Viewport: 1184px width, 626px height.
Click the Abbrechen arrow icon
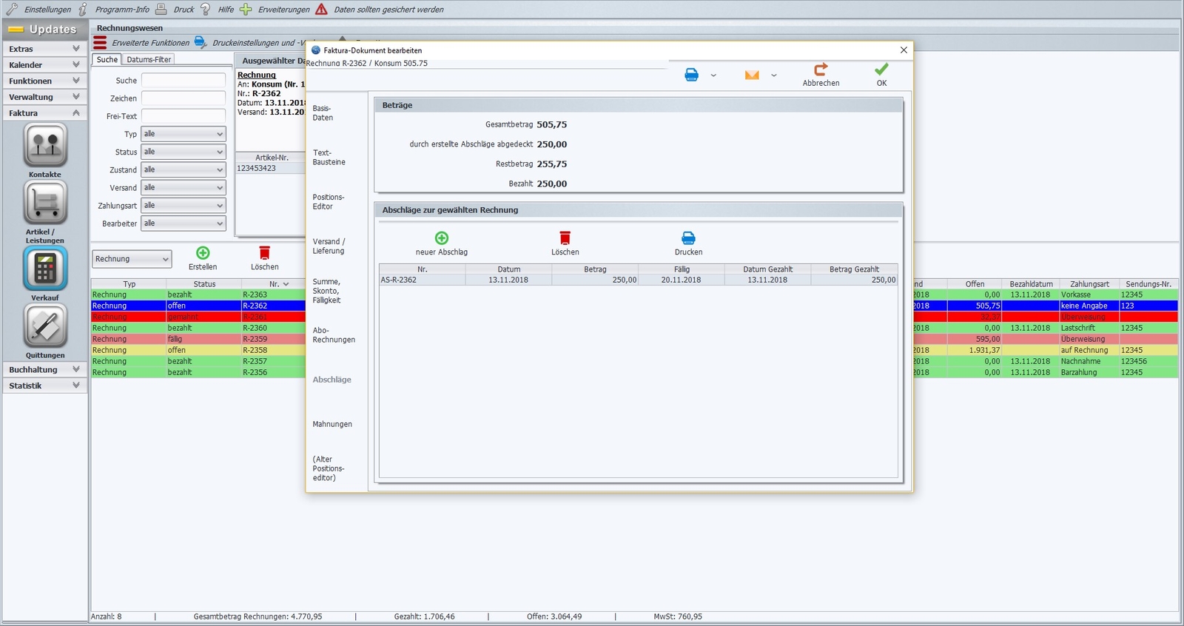[821, 69]
